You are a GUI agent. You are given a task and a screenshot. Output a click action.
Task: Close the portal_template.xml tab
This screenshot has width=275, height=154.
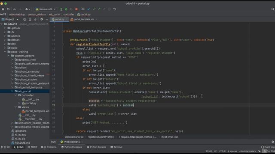click(96, 19)
